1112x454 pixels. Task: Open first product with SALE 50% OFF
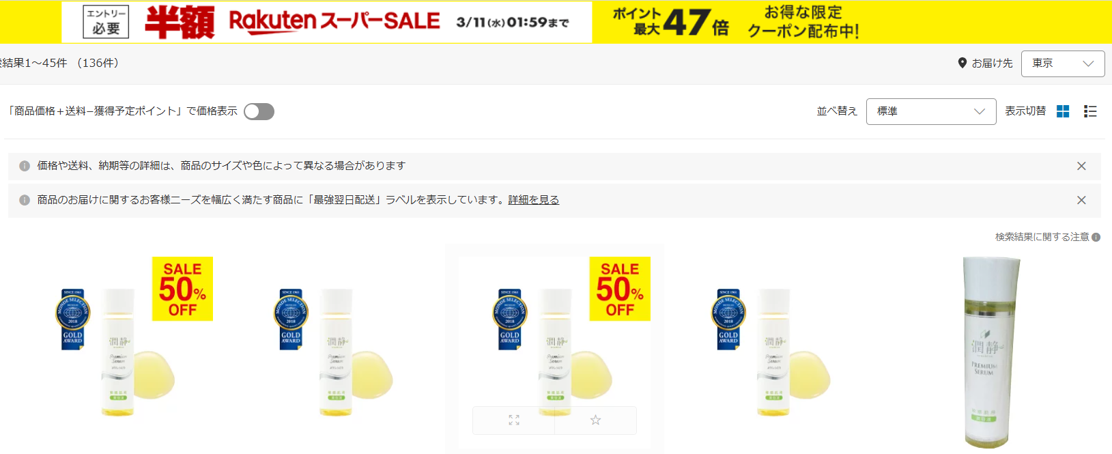click(118, 345)
